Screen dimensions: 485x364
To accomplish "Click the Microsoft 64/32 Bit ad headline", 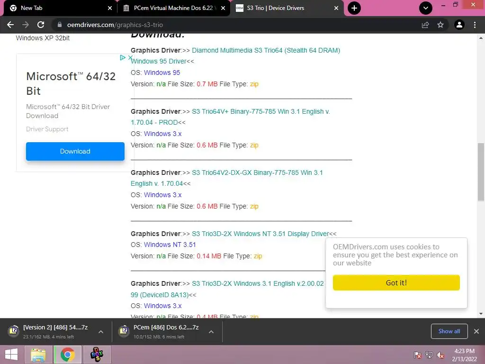I will coord(71,83).
